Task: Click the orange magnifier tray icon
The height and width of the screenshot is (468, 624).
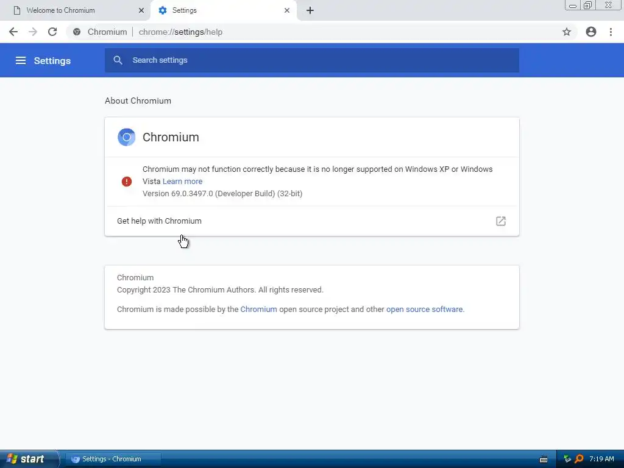Action: click(579, 459)
